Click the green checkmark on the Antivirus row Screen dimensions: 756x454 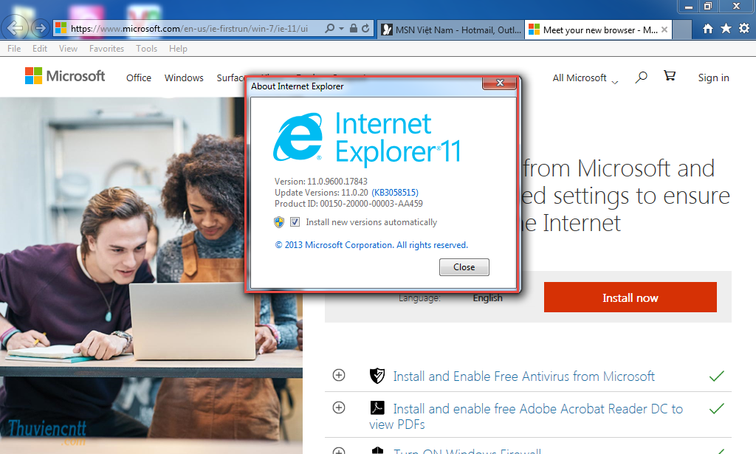[717, 376]
